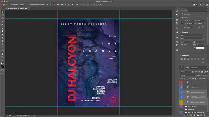Expand the TEXT_EFFECT group

tap(184, 106)
